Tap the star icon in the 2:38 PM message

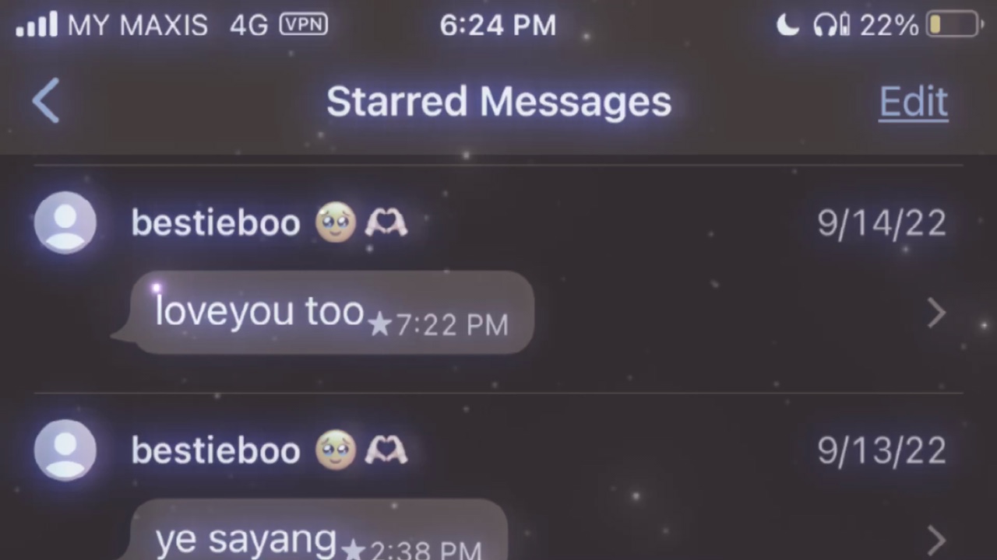pos(353,551)
